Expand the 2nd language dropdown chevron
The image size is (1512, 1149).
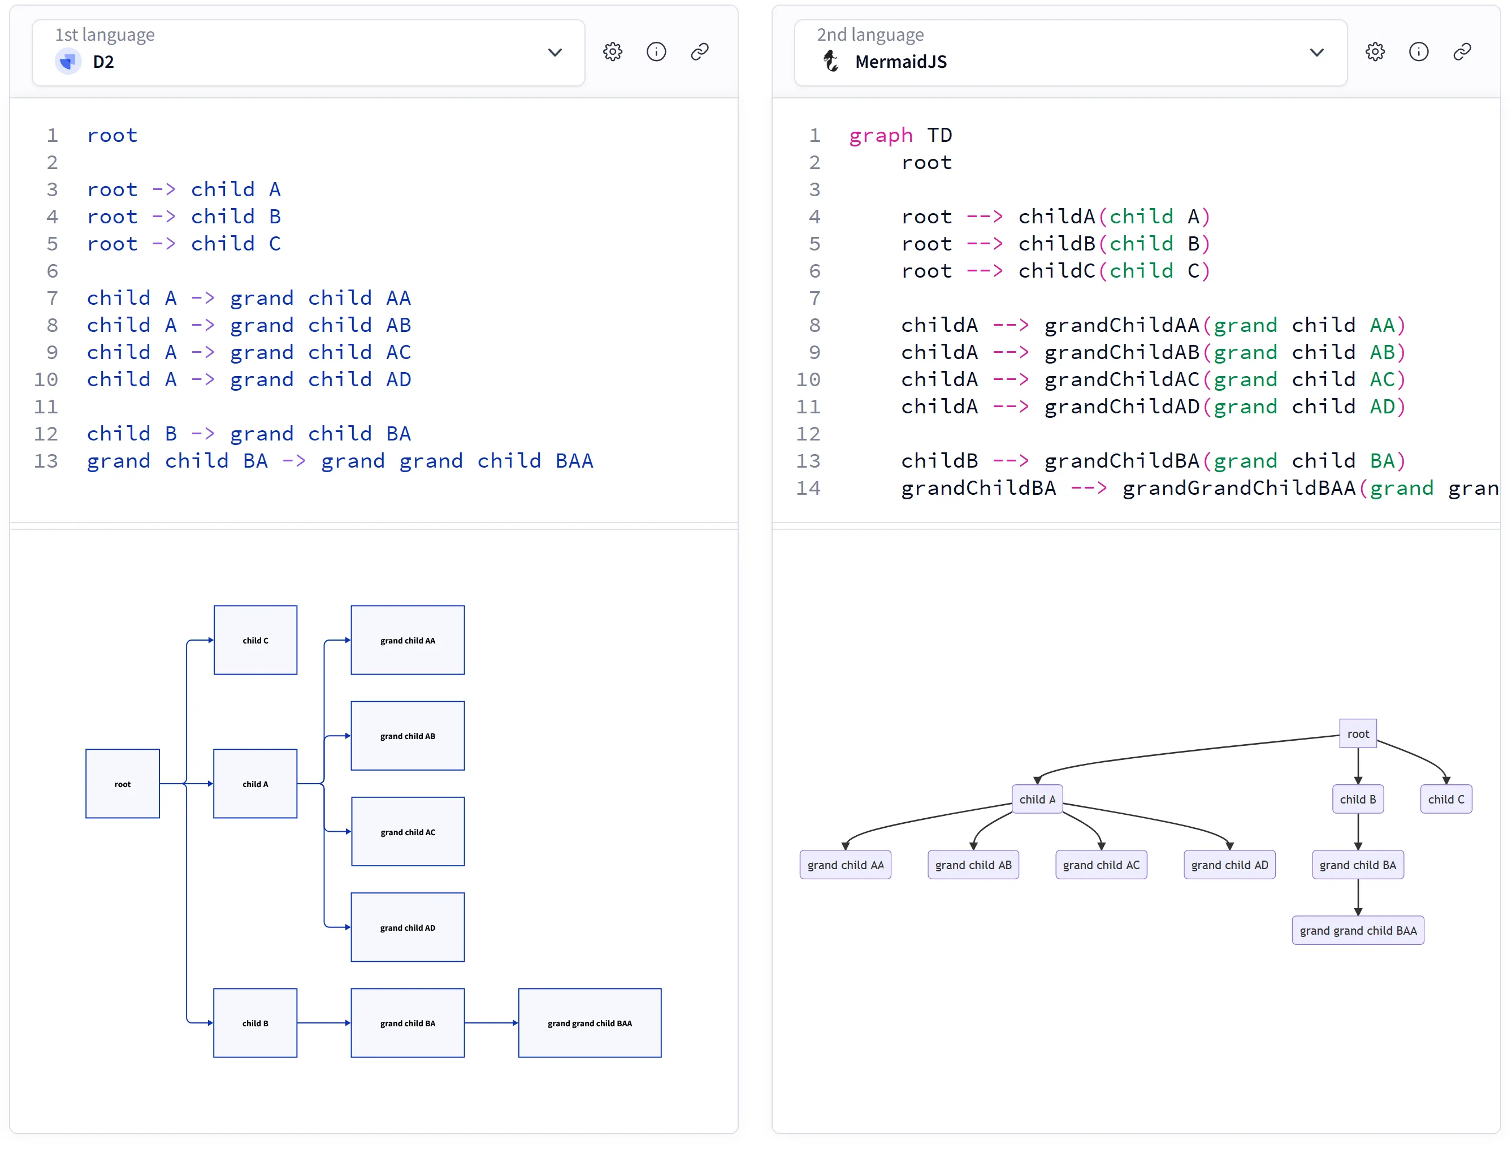click(1316, 53)
